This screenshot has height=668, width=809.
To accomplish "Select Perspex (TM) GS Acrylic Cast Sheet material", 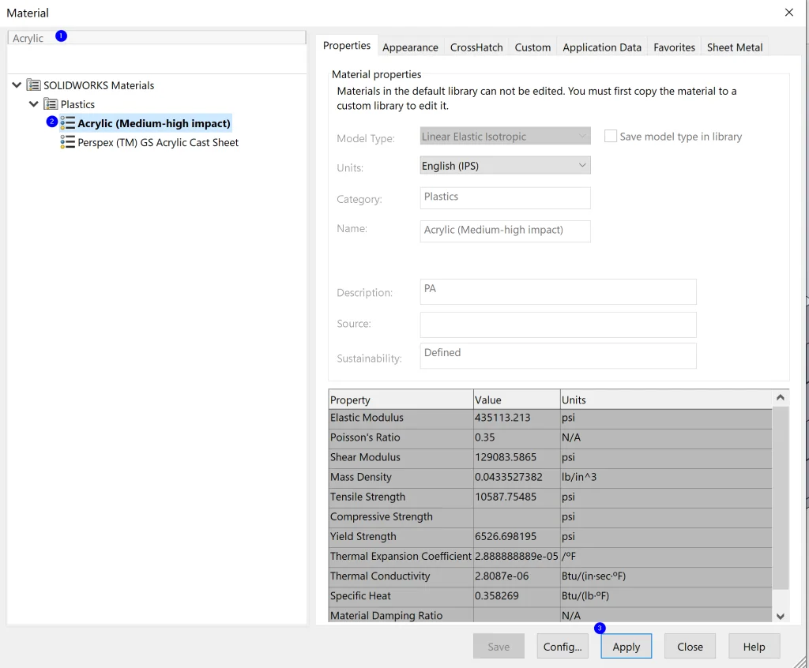I will pos(158,143).
